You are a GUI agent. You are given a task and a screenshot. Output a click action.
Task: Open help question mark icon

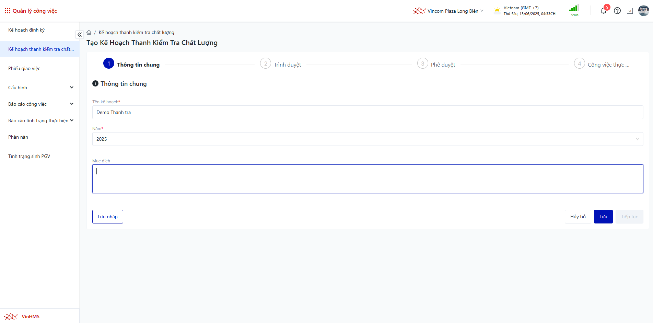[x=617, y=11]
